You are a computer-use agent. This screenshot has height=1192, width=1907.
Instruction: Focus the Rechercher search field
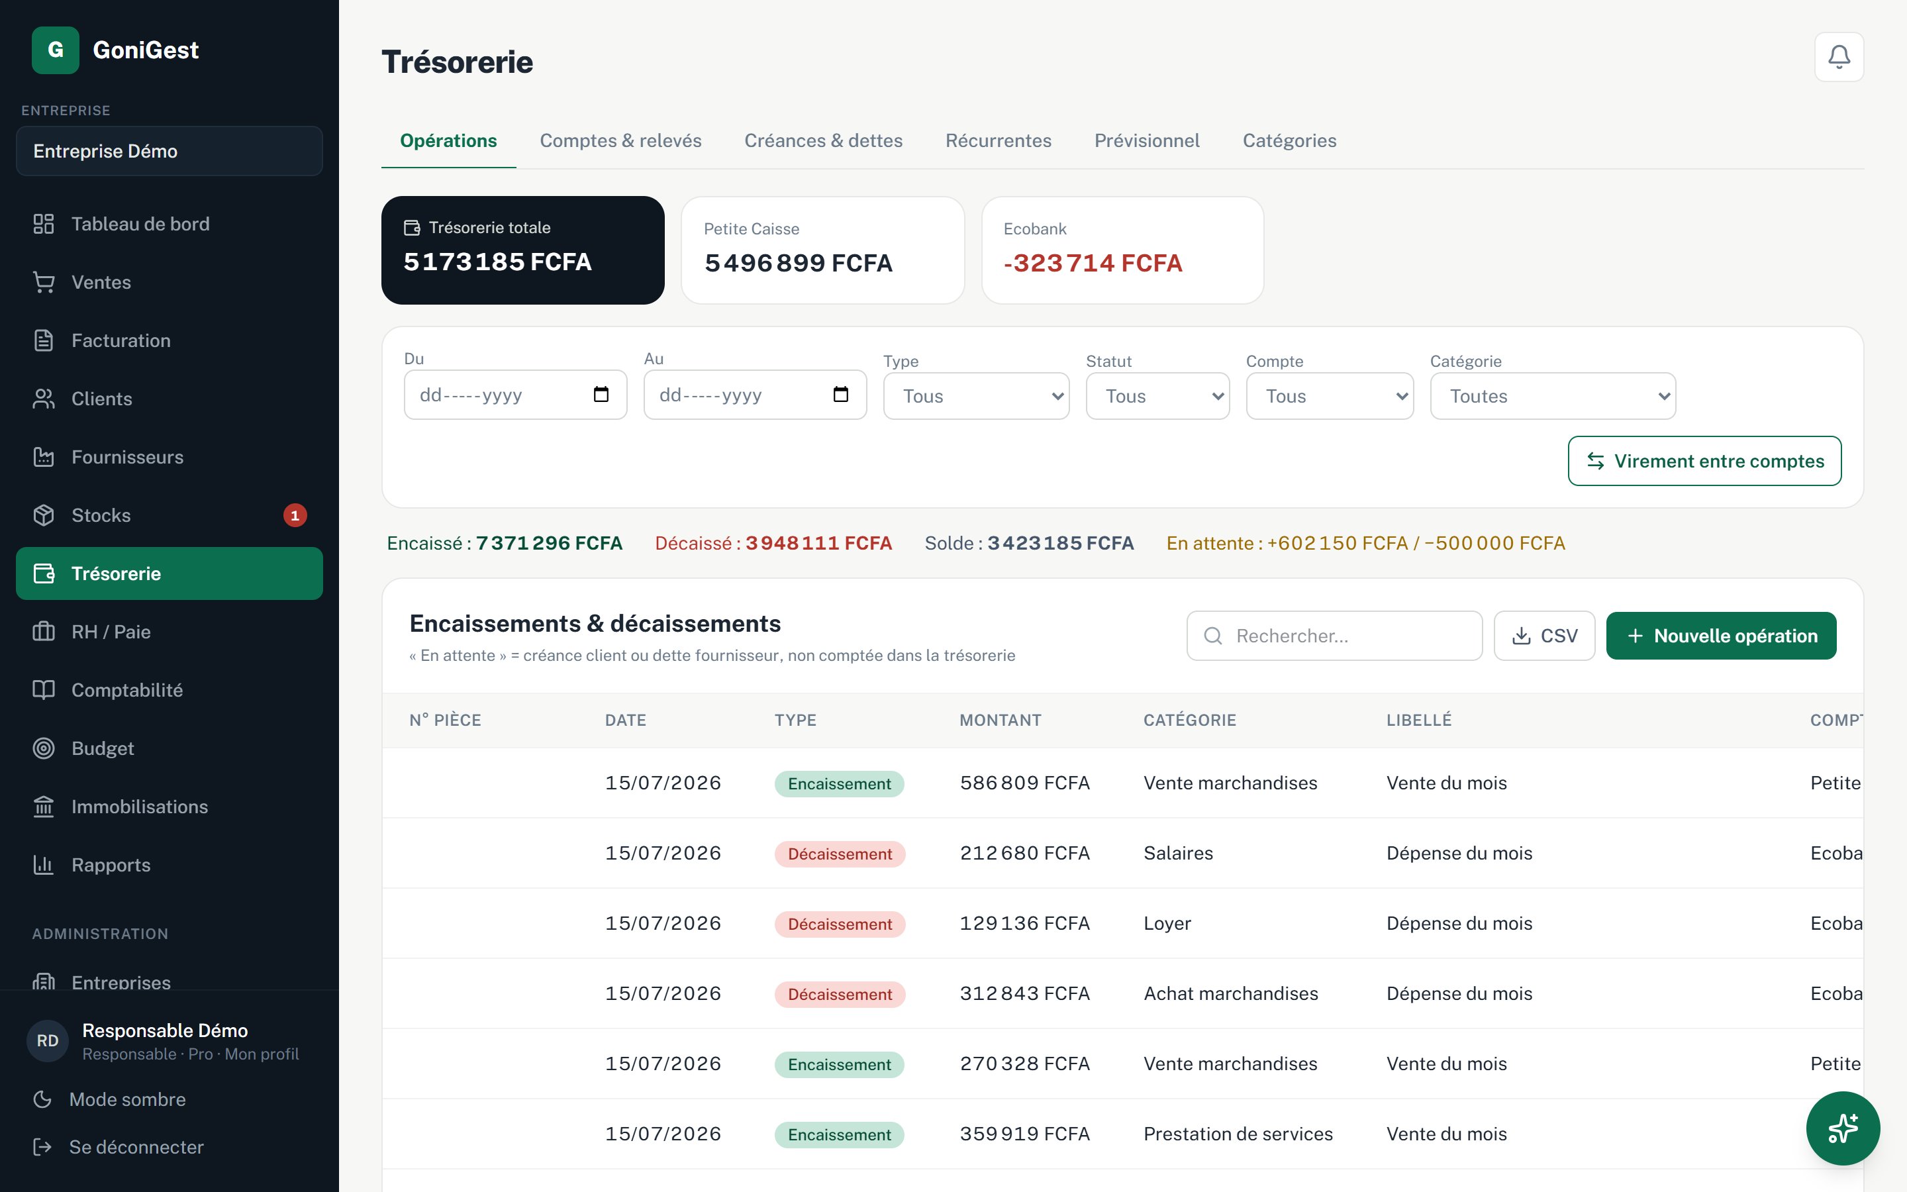[1334, 636]
